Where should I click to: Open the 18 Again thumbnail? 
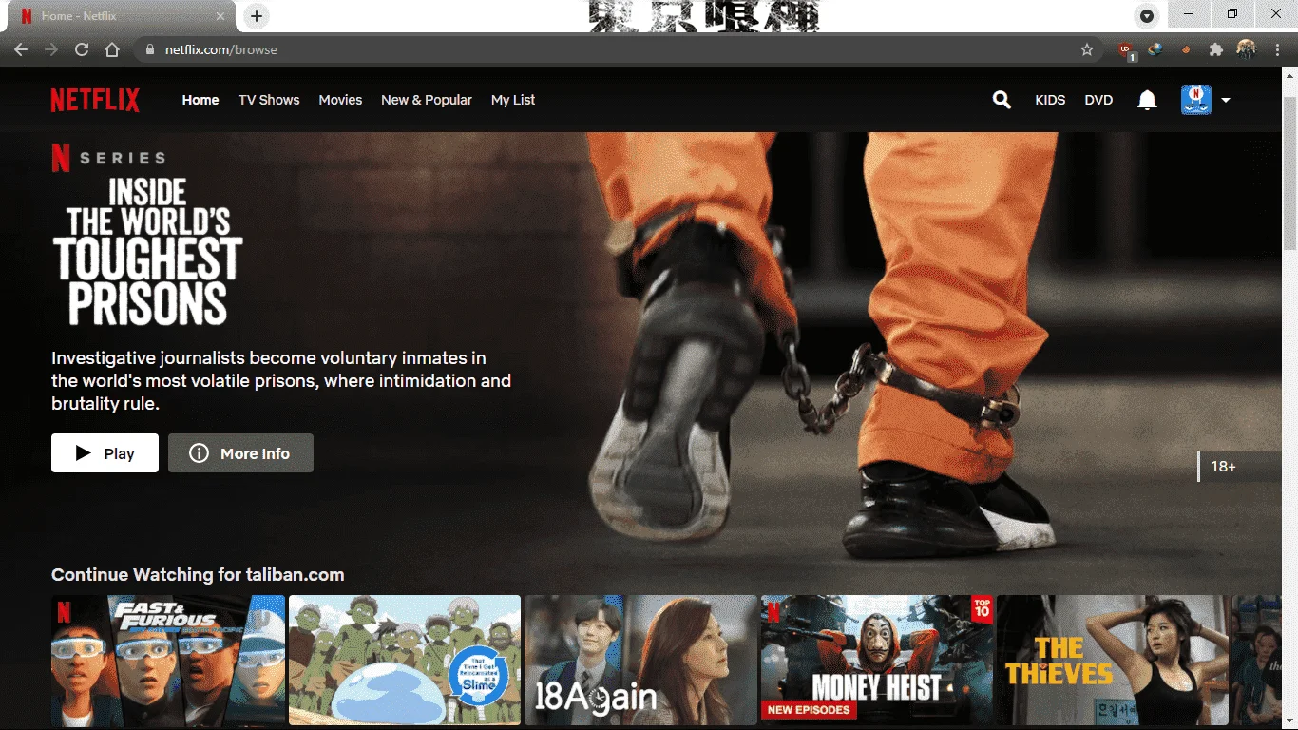coord(640,661)
